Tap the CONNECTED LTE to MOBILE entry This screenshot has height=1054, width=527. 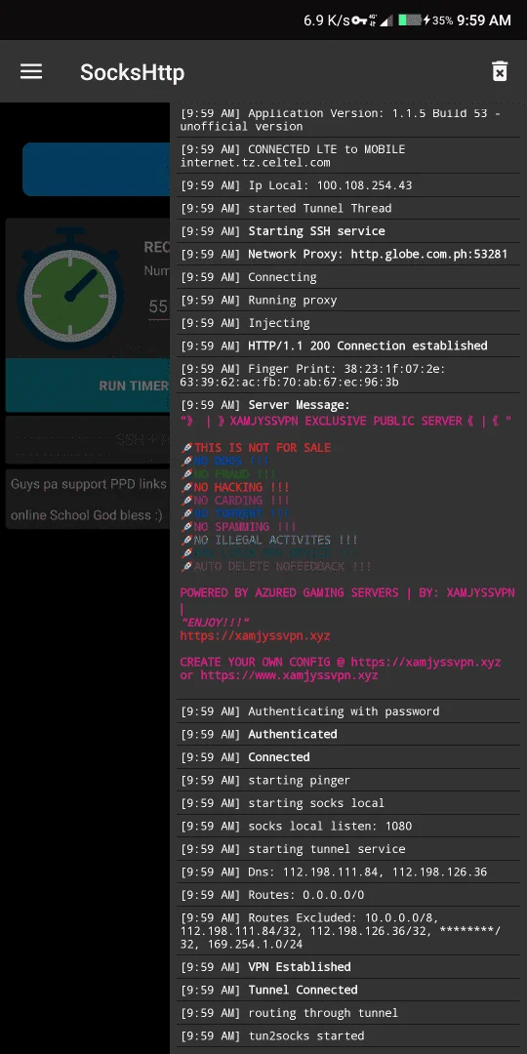click(348, 156)
